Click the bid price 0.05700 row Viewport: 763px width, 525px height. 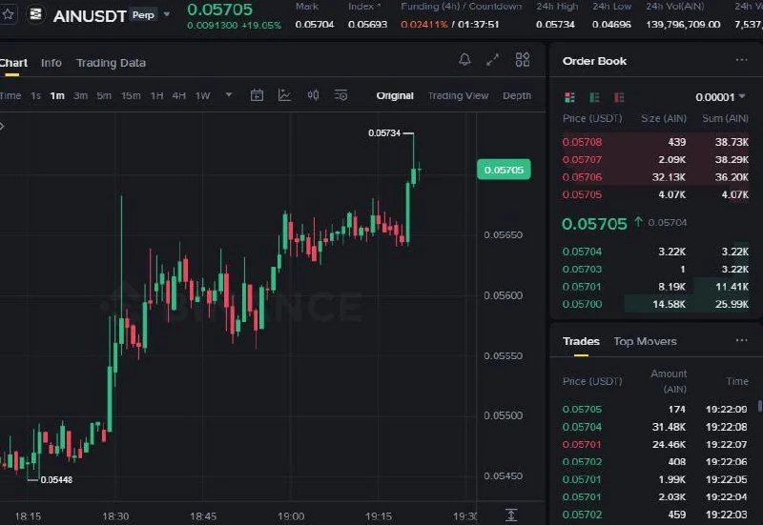point(655,304)
